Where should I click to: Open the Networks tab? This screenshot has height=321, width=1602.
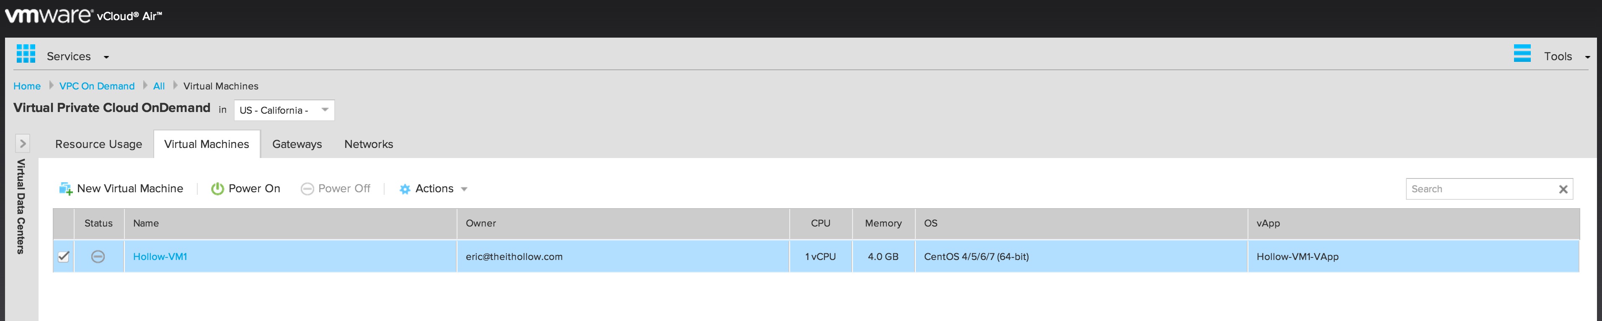368,144
